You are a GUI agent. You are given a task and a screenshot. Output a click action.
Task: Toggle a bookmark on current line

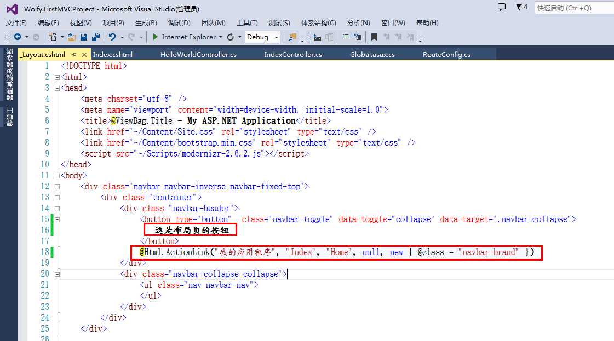(x=374, y=37)
